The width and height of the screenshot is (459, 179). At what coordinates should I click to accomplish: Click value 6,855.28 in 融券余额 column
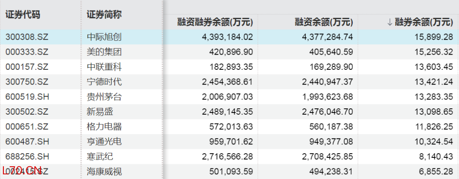[x=435, y=171]
